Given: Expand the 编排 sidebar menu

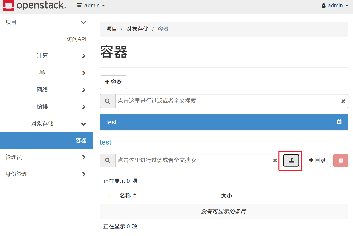Looking at the screenshot, I should (x=47, y=107).
